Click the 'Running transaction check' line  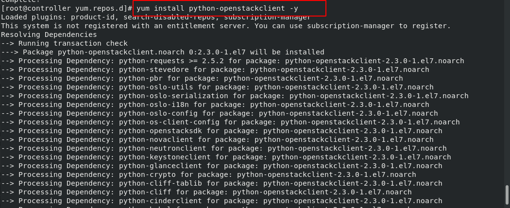[64, 43]
